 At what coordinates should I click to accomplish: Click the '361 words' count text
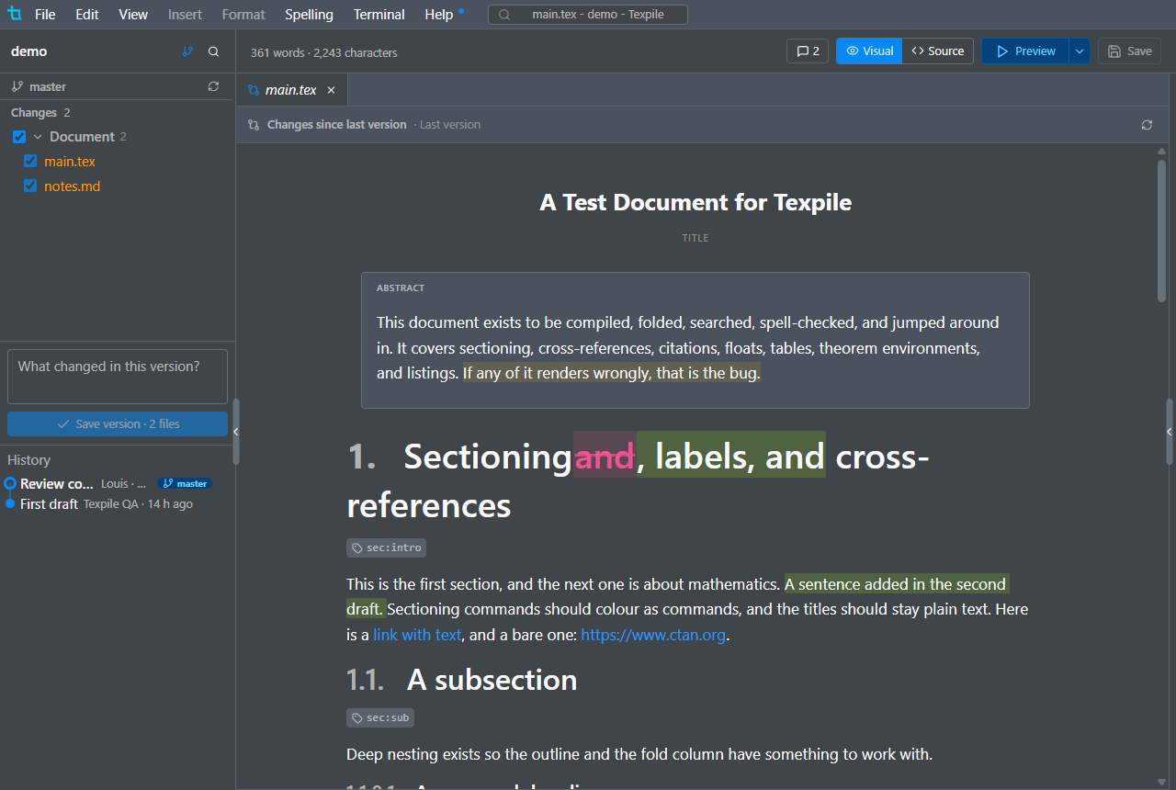[277, 52]
